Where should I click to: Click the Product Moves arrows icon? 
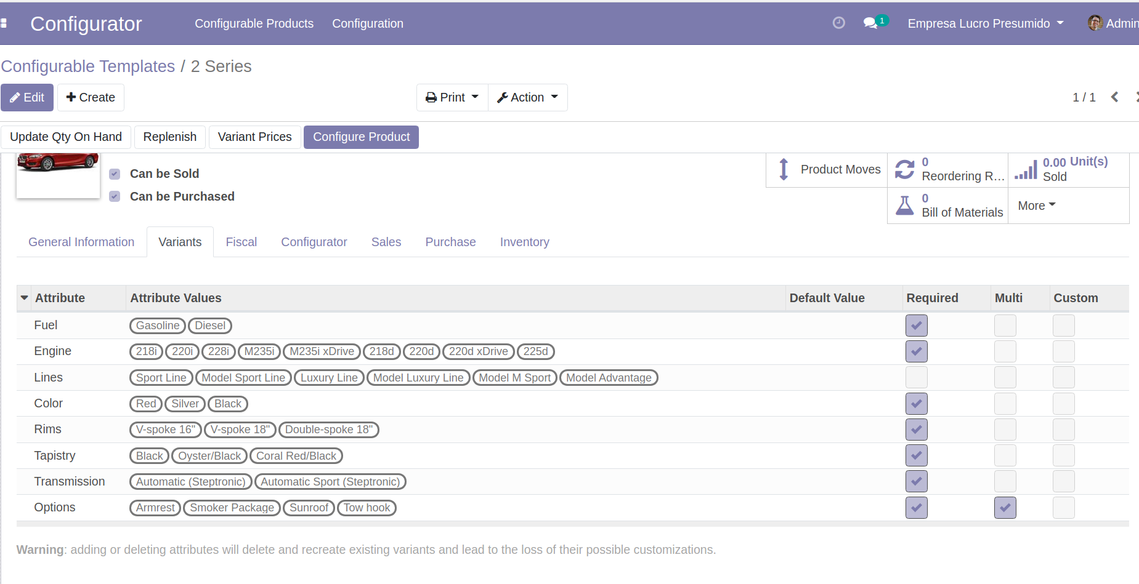[x=784, y=169]
